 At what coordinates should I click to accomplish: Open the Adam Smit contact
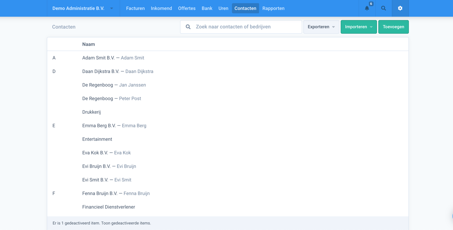pos(132,57)
